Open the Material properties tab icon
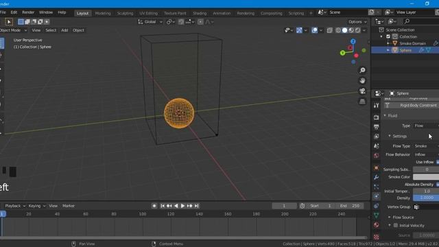 point(376,225)
